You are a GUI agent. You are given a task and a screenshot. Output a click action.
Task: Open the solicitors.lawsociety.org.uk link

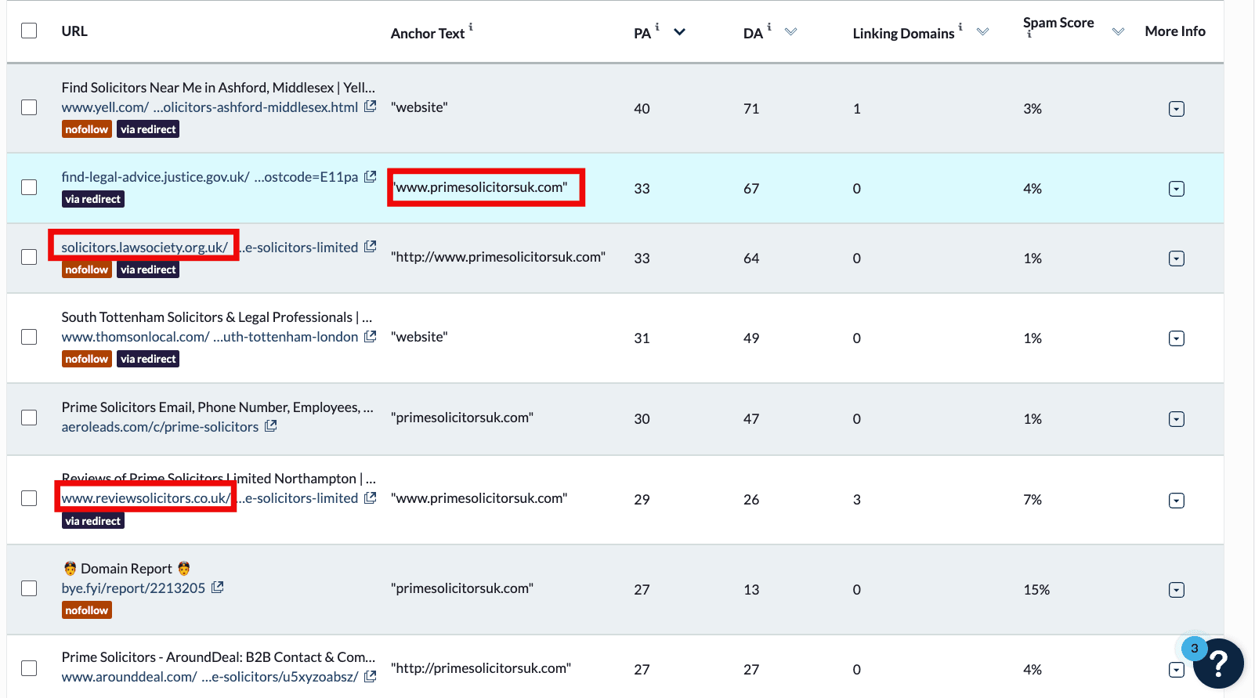[144, 248]
